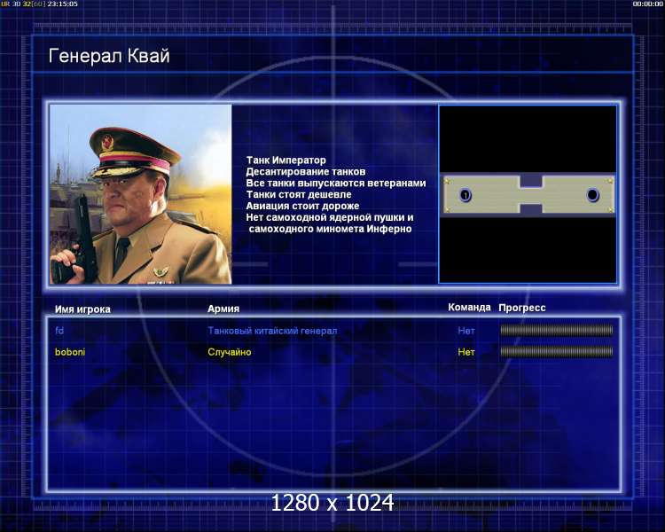
Task: Select player name 'boboni'
Action: point(70,352)
